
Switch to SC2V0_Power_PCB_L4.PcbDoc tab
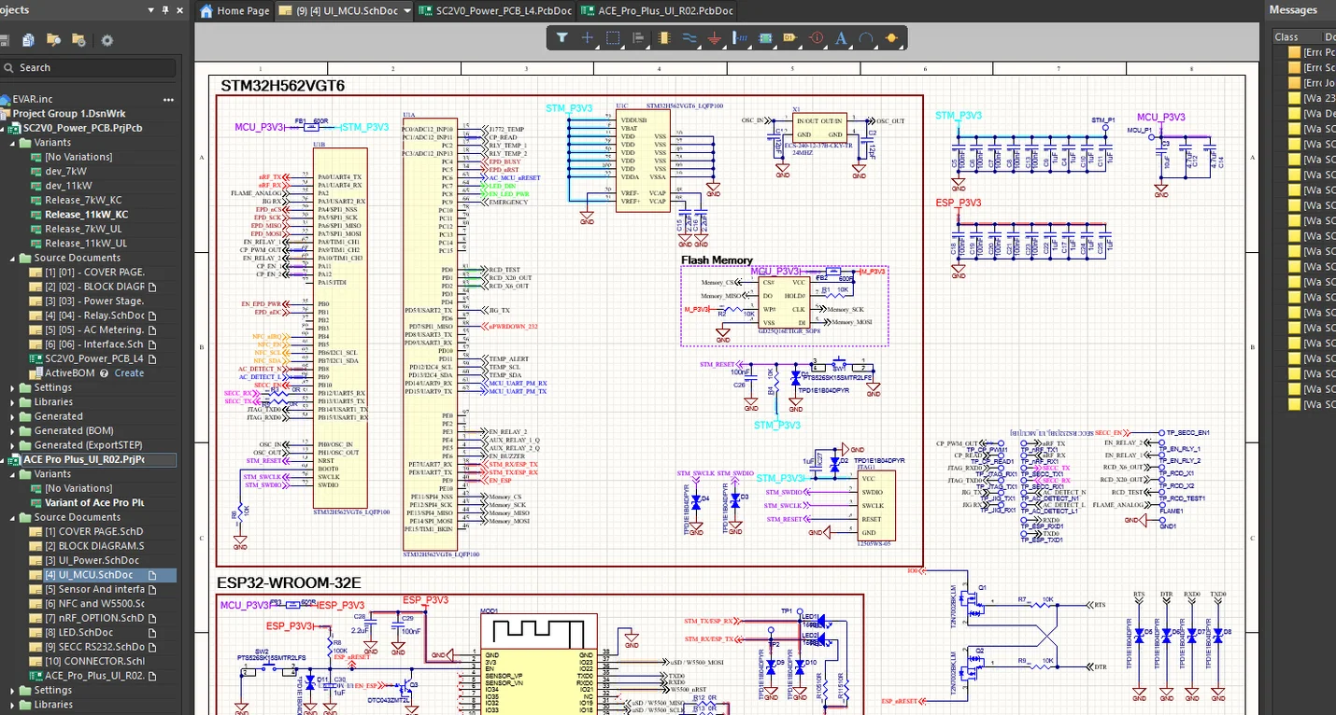[x=495, y=11]
